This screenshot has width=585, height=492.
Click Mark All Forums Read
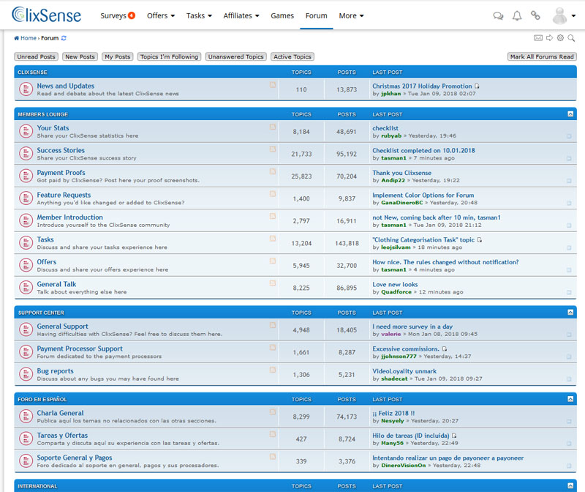click(542, 57)
